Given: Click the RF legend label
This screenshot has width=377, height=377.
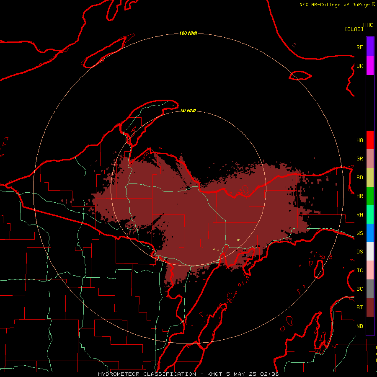Looking at the screenshot, I should click(x=359, y=47).
